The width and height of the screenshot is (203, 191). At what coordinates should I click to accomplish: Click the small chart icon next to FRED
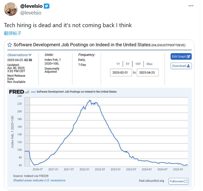point(27,92)
